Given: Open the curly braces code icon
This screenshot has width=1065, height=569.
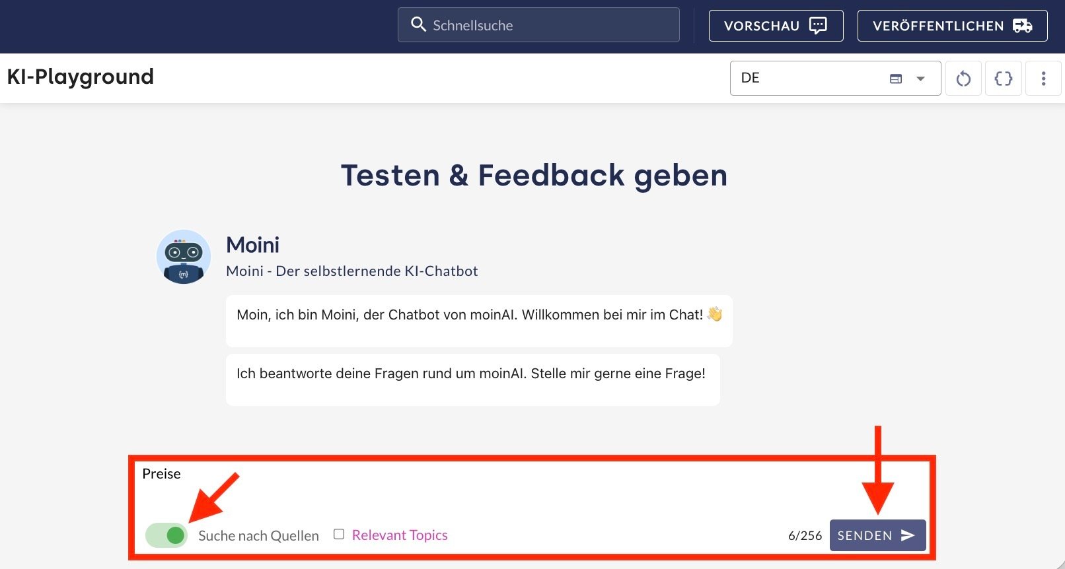Looking at the screenshot, I should coord(1003,79).
